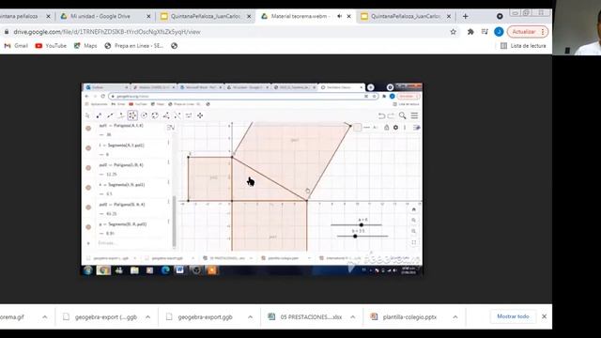
Task: Select the Angle tool in GeoGebra toolbar
Action: pyautogui.click(x=166, y=115)
